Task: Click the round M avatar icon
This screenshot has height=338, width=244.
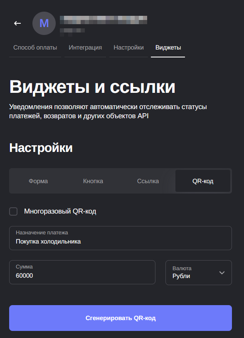Action: (44, 23)
